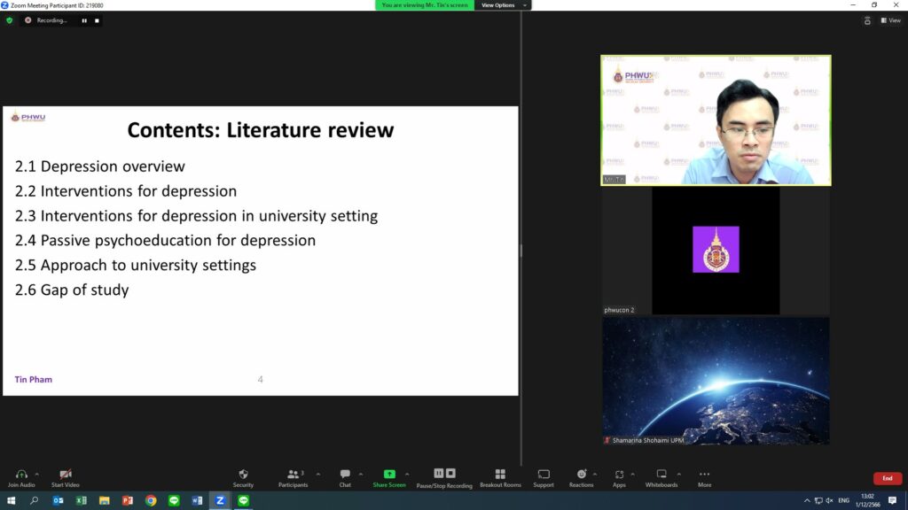Open Word from the taskbar
The height and width of the screenshot is (510, 908).
coord(197,500)
